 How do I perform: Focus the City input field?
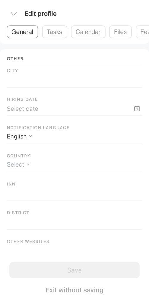tap(74, 80)
